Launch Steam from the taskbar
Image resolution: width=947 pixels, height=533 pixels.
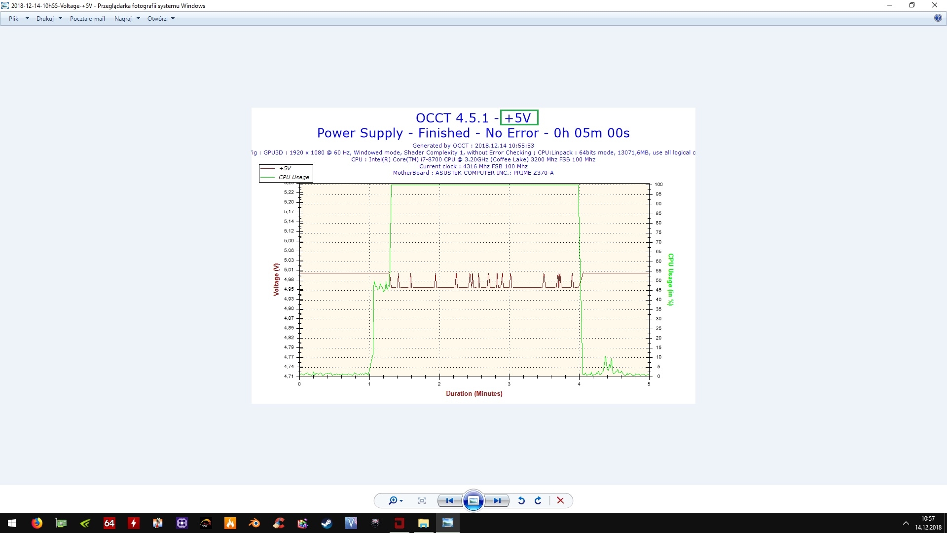pos(327,523)
